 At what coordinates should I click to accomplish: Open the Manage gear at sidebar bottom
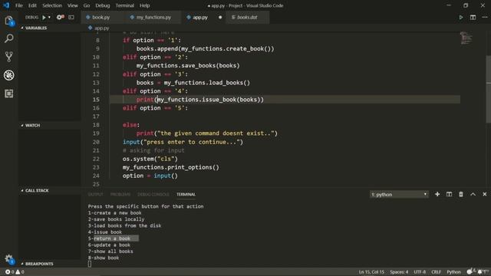click(x=8, y=259)
